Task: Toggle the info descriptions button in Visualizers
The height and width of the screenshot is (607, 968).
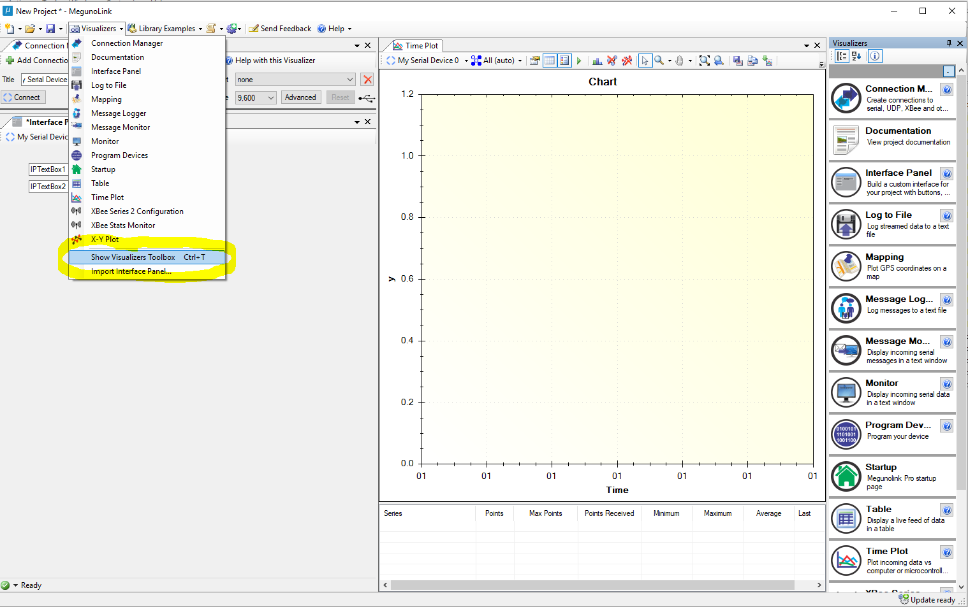Action: click(x=875, y=56)
